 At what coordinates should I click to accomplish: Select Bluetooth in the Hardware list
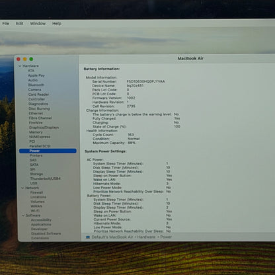click(36, 85)
